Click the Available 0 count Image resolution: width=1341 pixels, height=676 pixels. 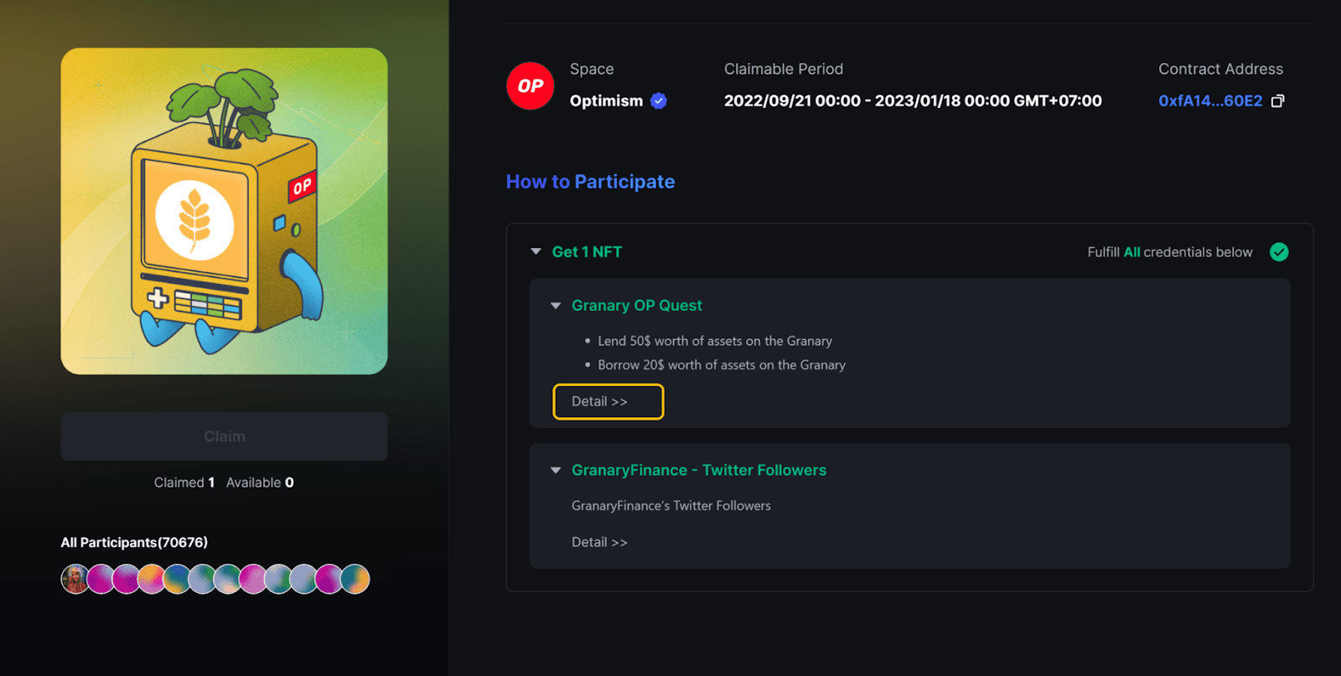(260, 482)
